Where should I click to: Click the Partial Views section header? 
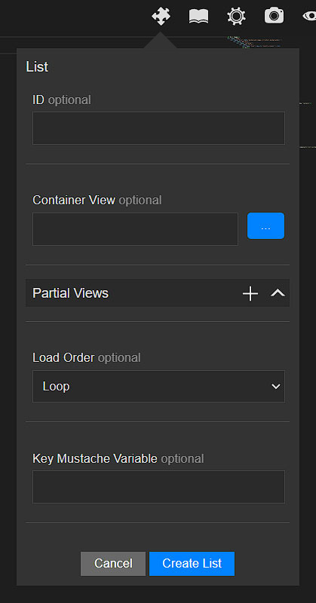tap(158, 293)
